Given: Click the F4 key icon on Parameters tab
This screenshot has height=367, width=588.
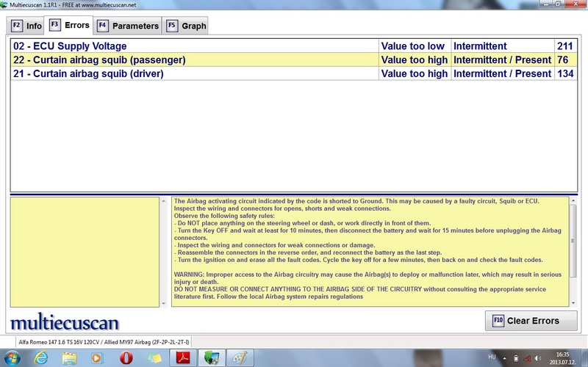Looking at the screenshot, I should 103,26.
